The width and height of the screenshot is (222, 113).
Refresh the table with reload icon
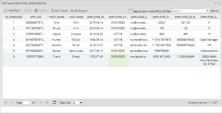click(54, 102)
